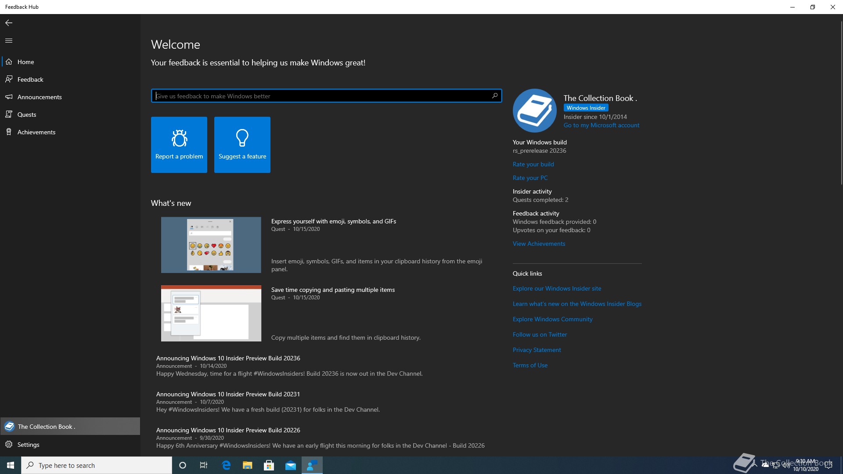Click the Feedback Hub taskbar icon

point(312,465)
